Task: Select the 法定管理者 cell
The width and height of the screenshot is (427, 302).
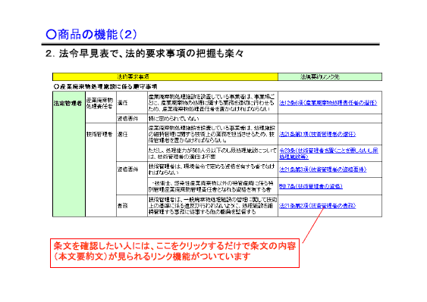Action: 69,154
